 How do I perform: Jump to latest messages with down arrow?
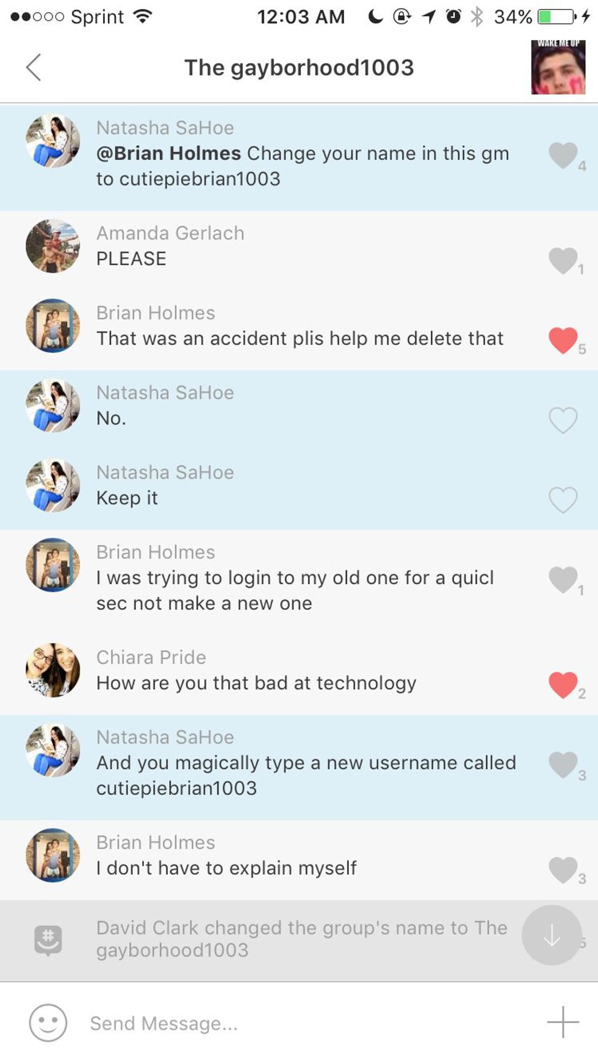[x=552, y=935]
